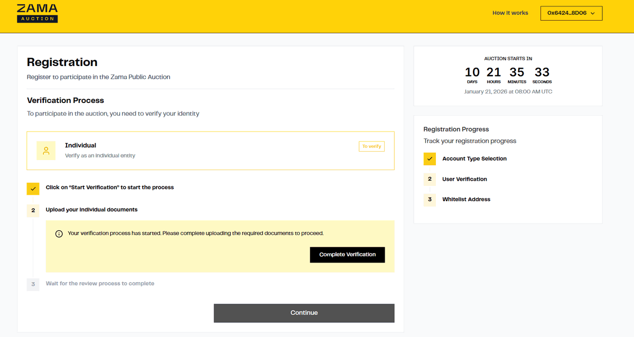Click the Continue button
Screen dimensions: 634x337
(x=304, y=313)
